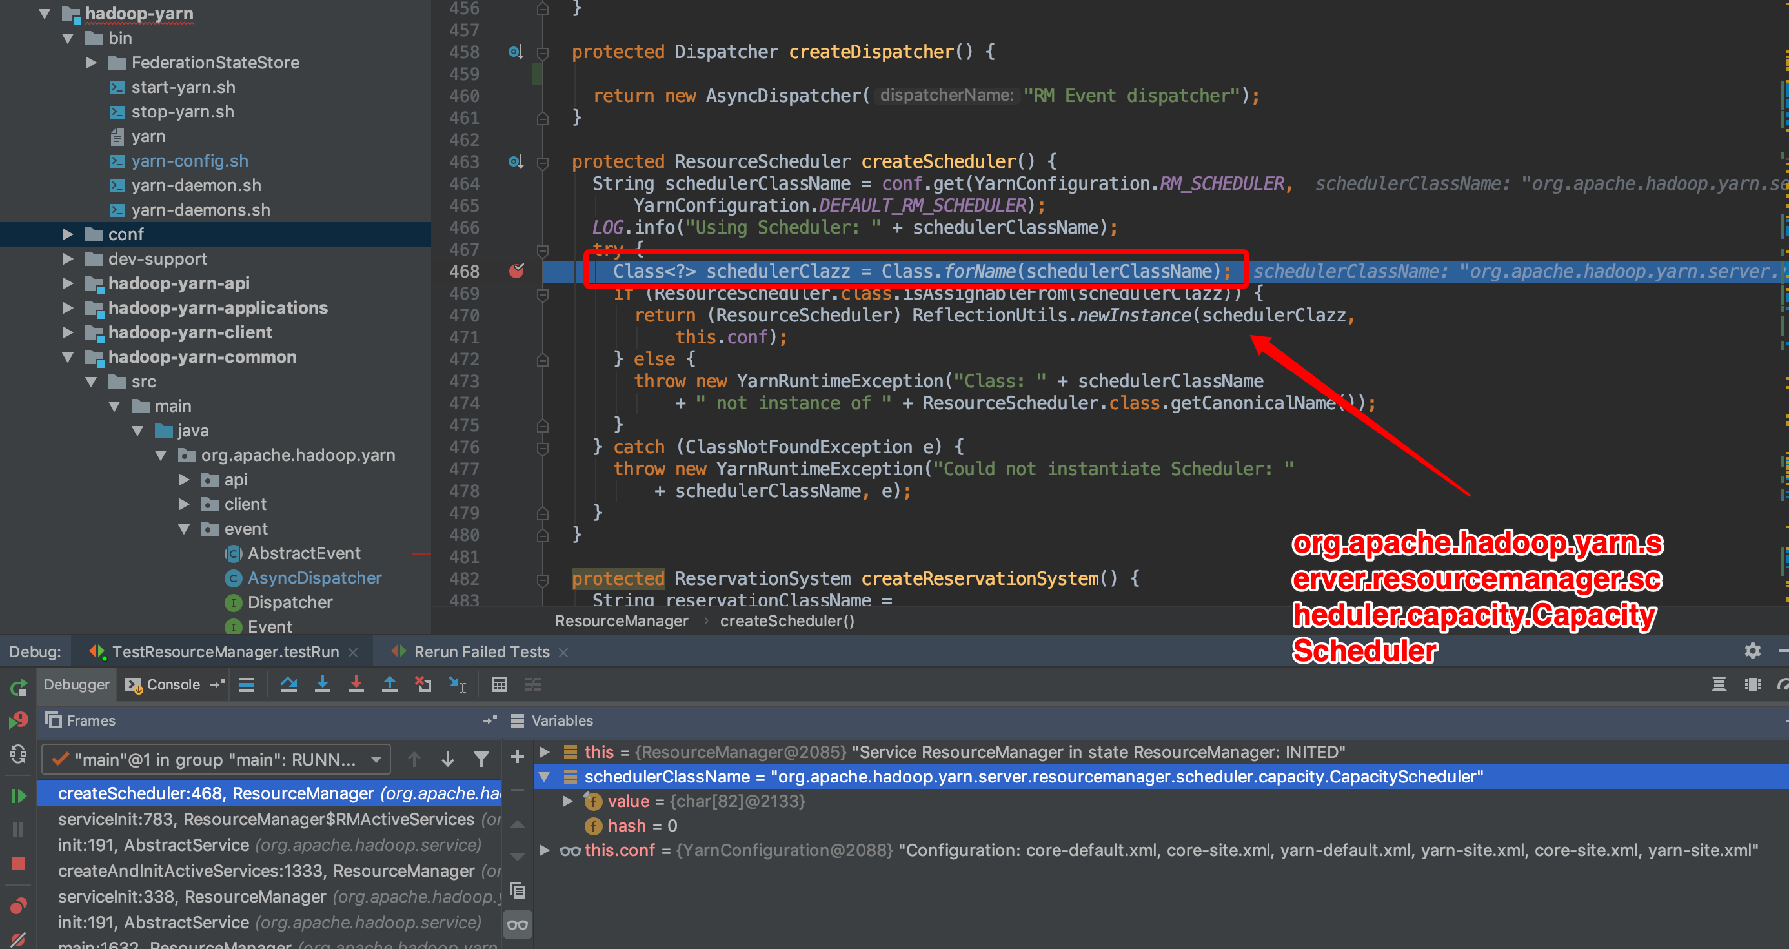This screenshot has height=949, width=1789.
Task: Toggle the breakpoint on line 468
Action: 517,271
